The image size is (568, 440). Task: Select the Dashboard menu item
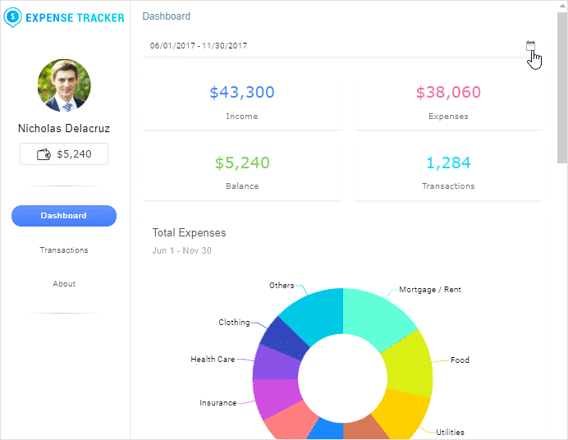[64, 216]
